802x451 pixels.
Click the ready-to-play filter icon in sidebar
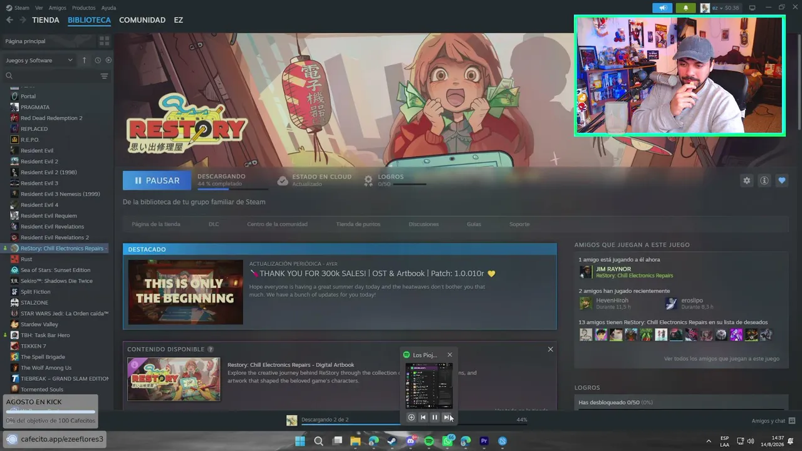pyautogui.click(x=108, y=60)
